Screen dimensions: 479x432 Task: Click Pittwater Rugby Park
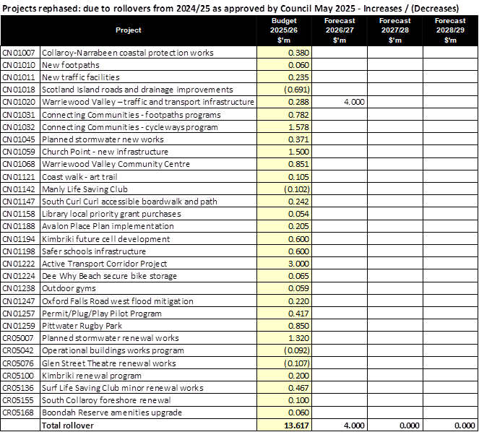point(82,326)
